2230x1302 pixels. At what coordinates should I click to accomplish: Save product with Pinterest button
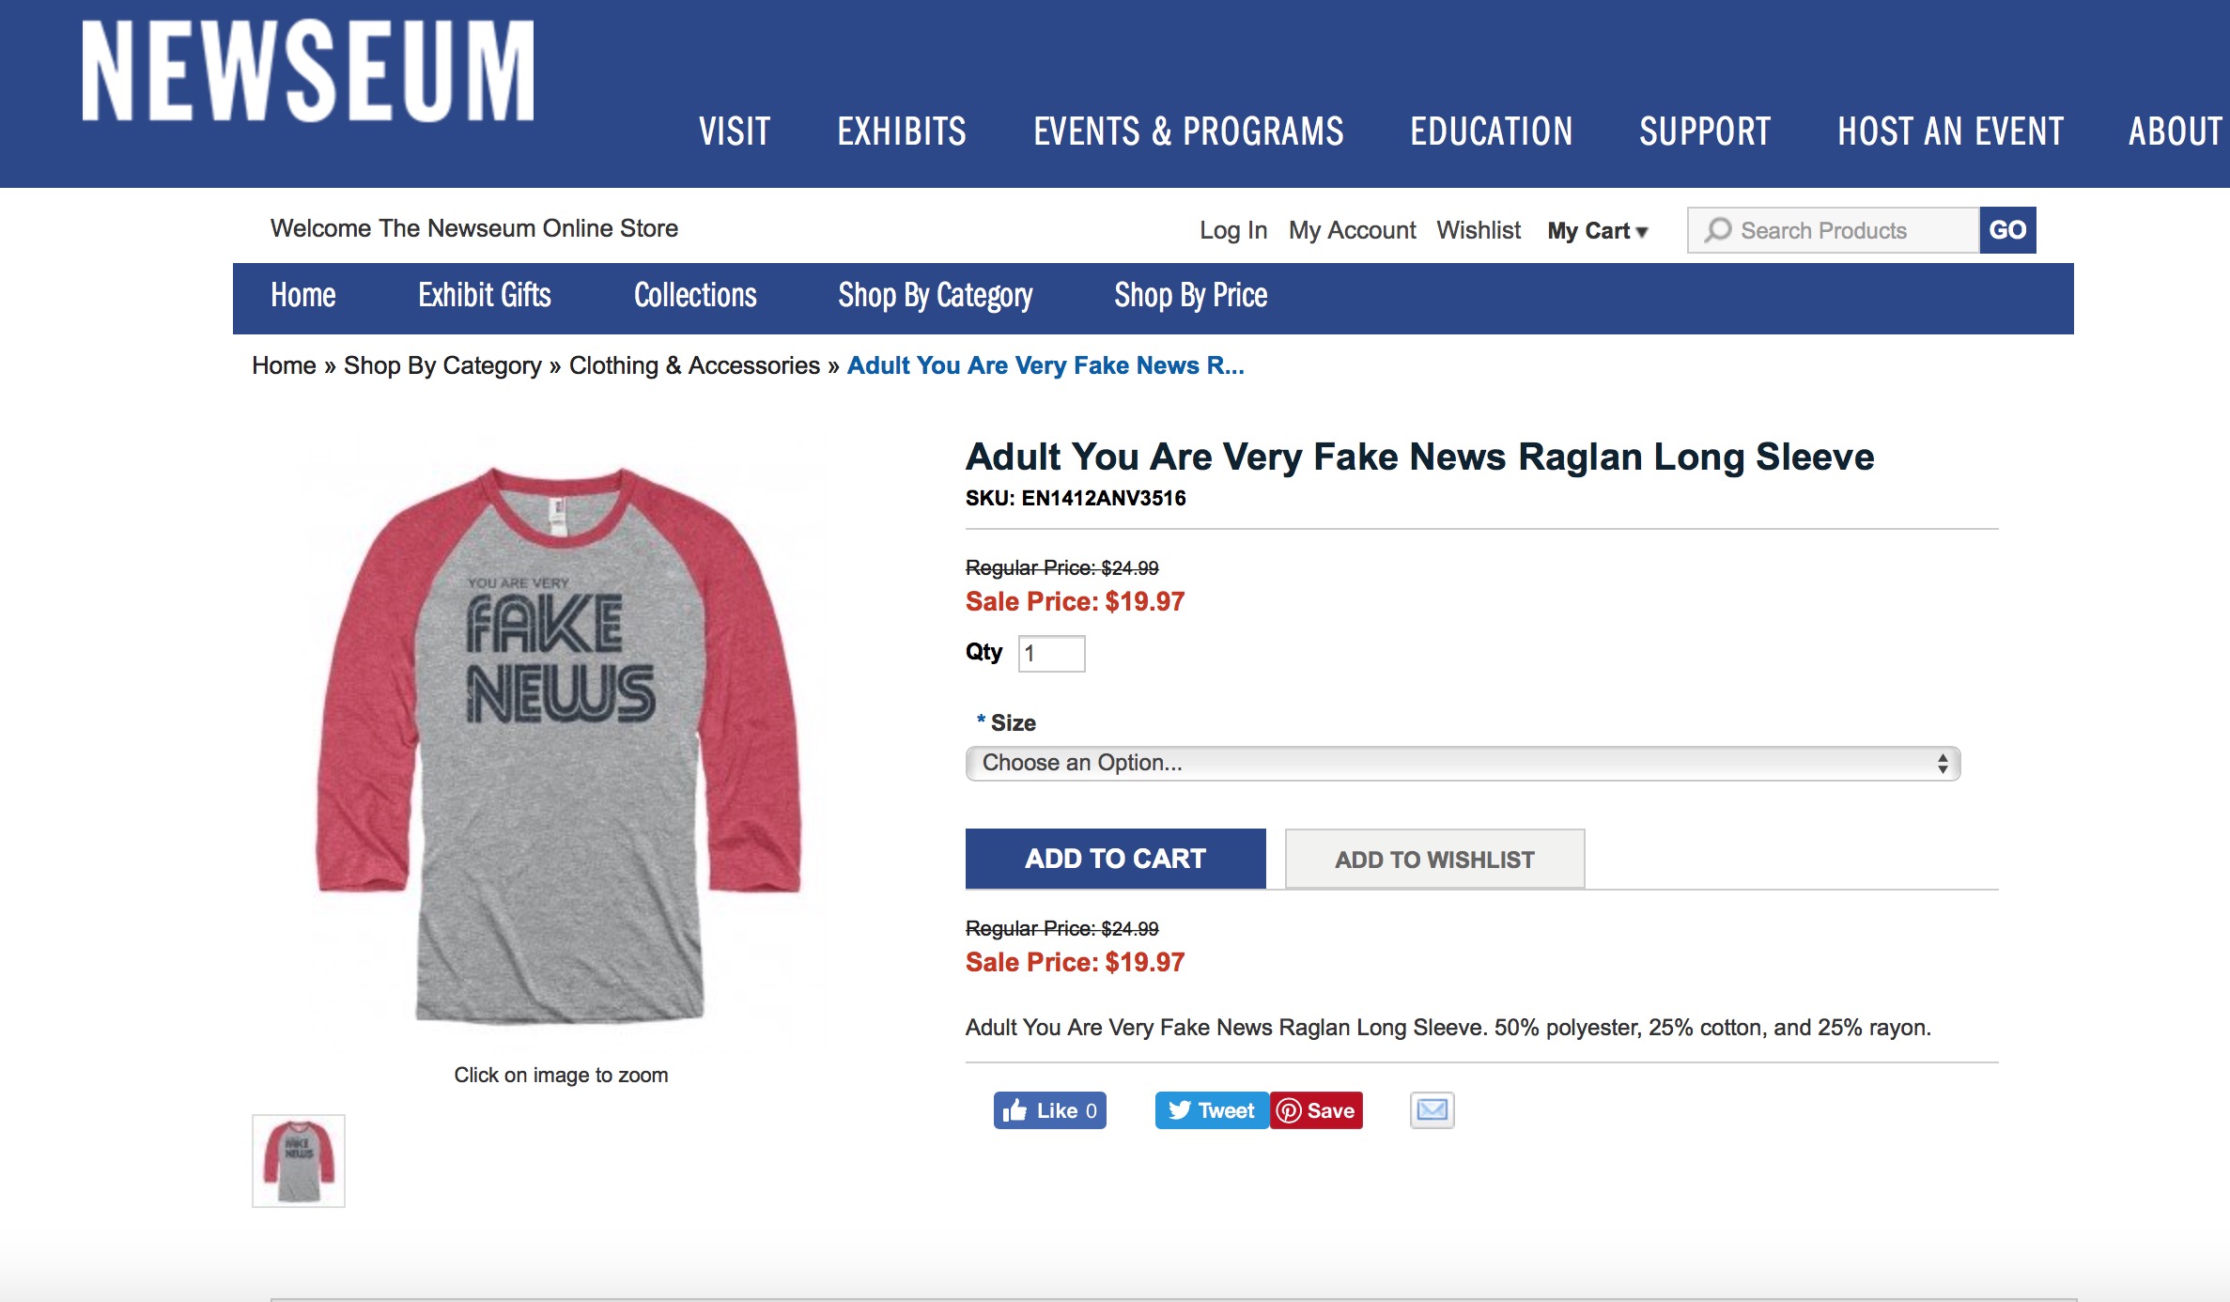pyautogui.click(x=1316, y=1110)
